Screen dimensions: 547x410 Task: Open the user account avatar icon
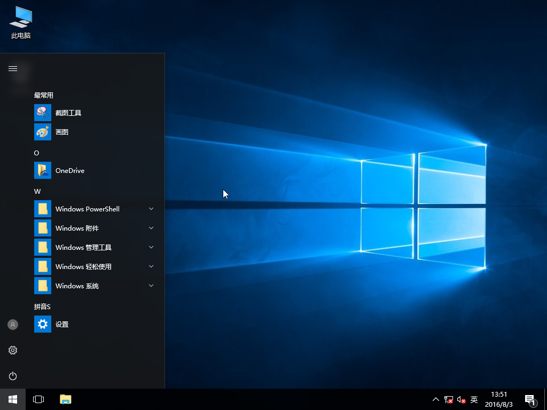(x=13, y=325)
